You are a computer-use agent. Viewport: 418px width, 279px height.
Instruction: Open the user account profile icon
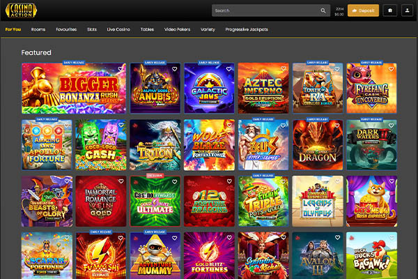[x=406, y=10]
